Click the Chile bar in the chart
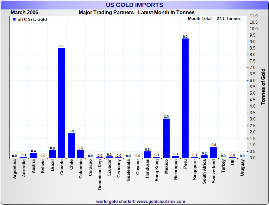The height and width of the screenshot is (205, 269). [71, 145]
